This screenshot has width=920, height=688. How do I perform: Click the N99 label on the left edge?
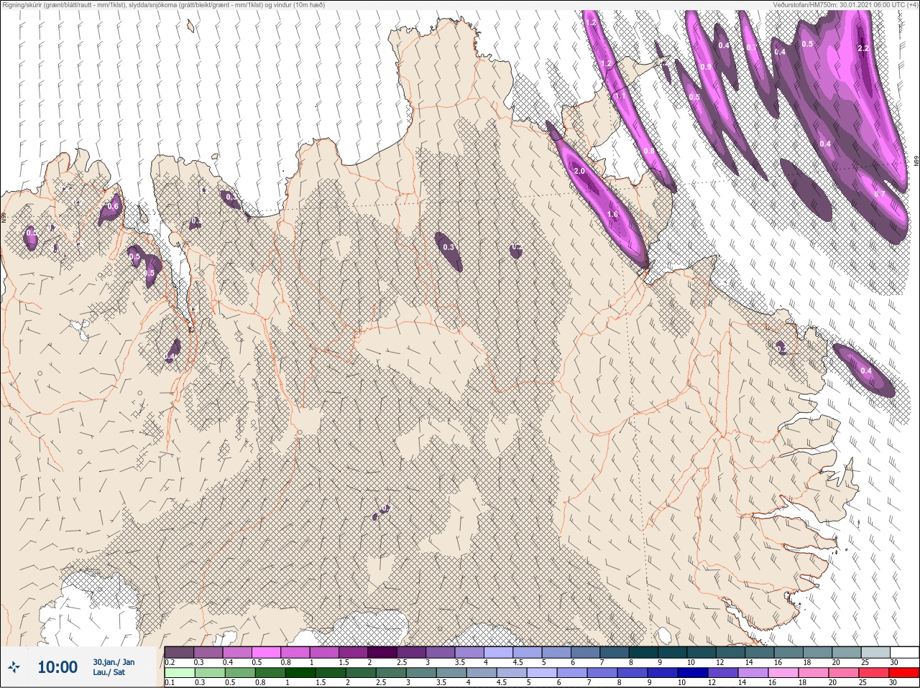tap(4, 217)
